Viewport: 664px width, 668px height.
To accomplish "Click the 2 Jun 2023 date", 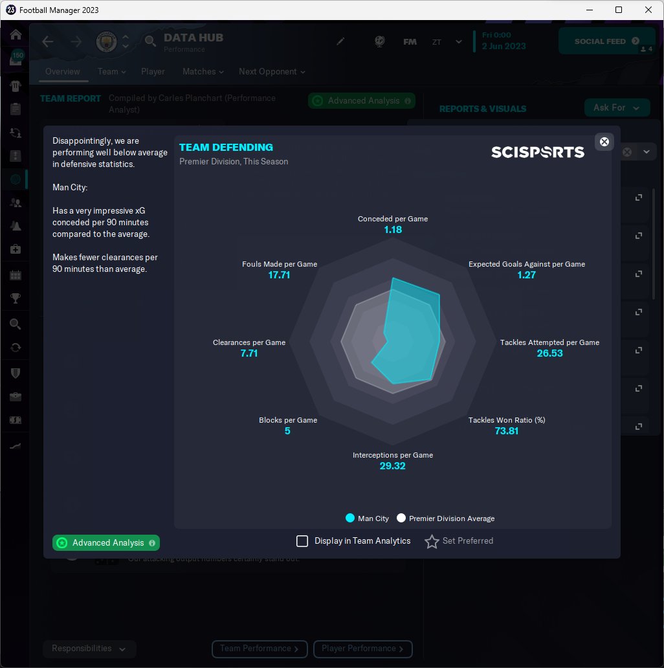I will point(504,46).
